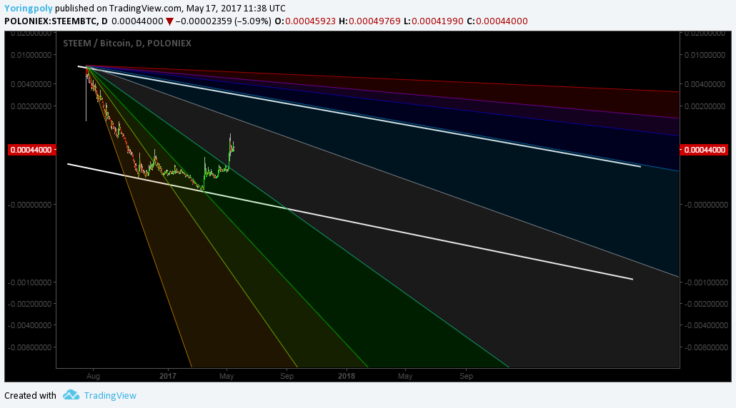Click the 0.00200000 label on left price axis
The height and width of the screenshot is (408, 736).
click(x=31, y=106)
